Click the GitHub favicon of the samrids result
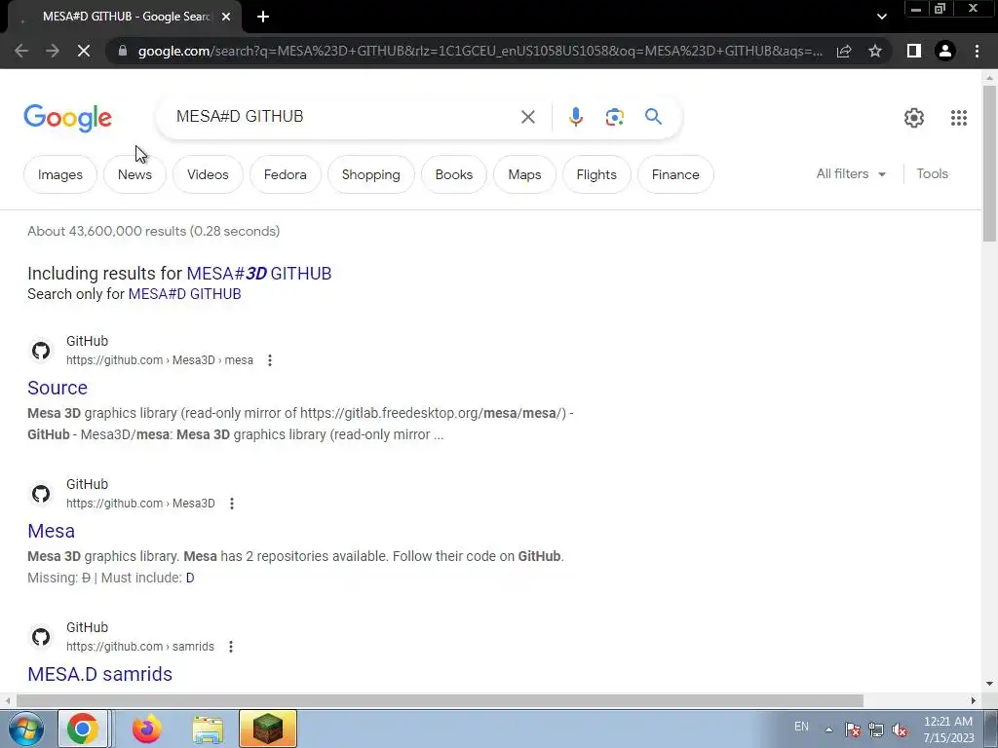Image resolution: width=998 pixels, height=748 pixels. [41, 637]
